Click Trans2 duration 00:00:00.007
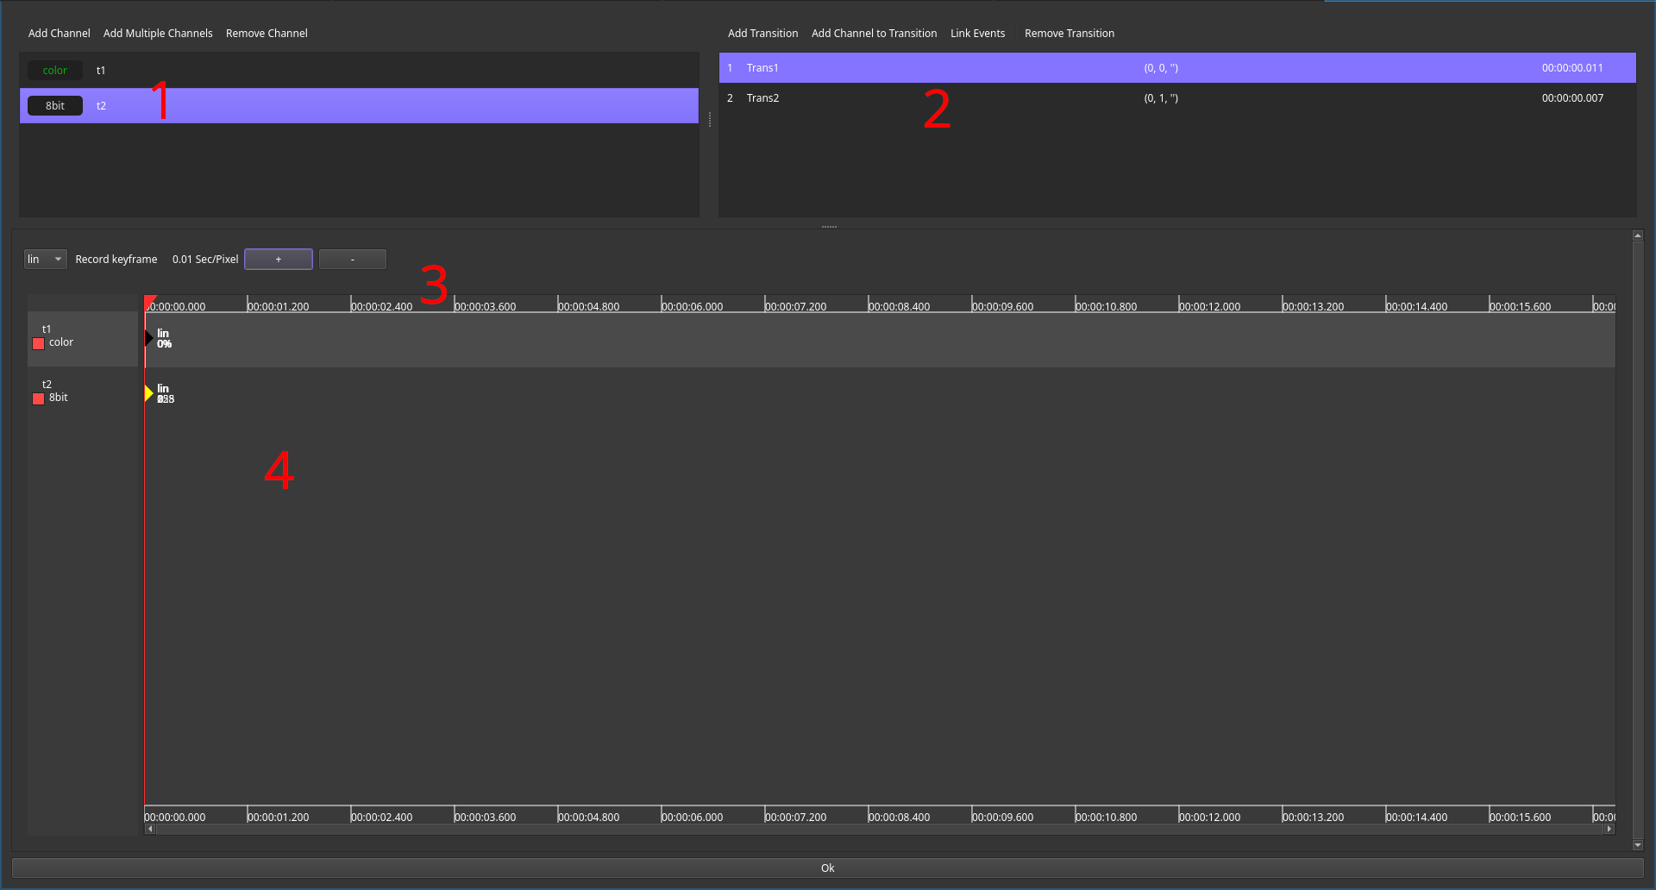The image size is (1656, 890). coord(1572,97)
